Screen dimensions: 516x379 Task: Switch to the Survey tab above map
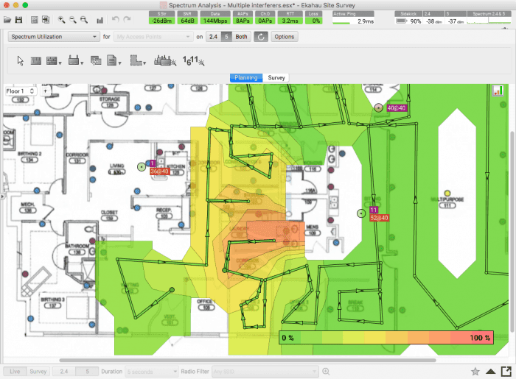pyautogui.click(x=276, y=77)
